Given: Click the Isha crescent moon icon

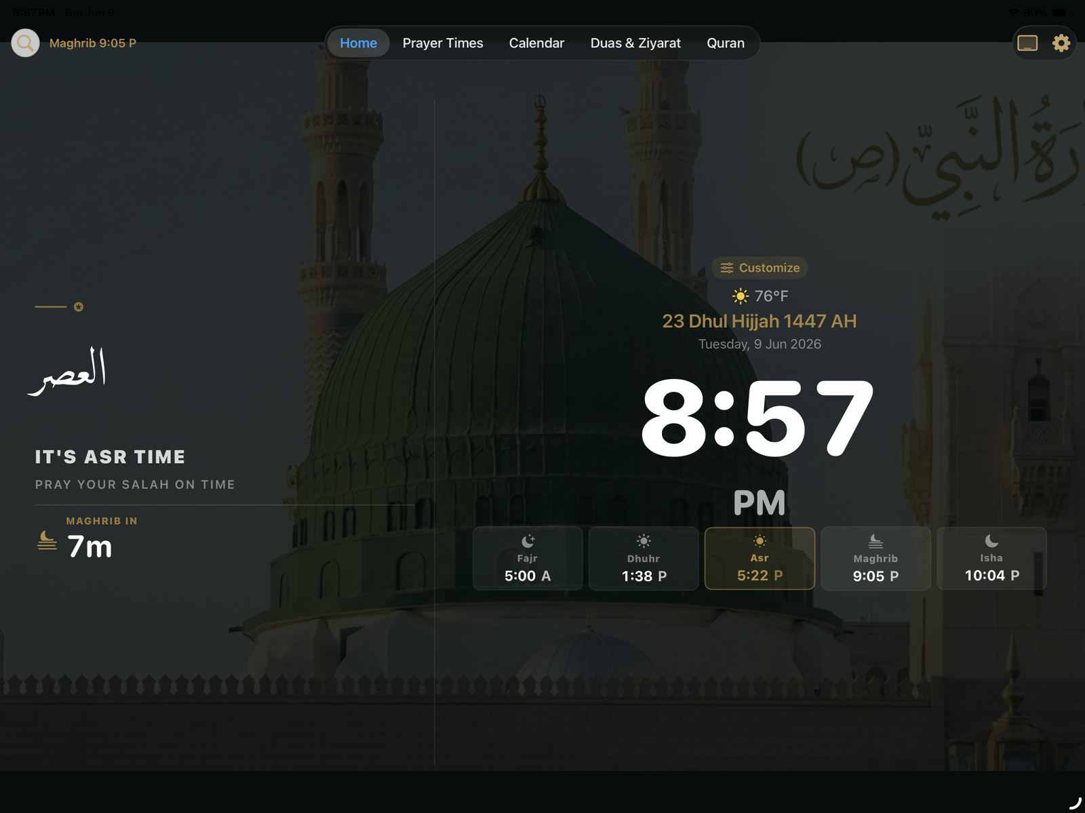Looking at the screenshot, I should 991,540.
